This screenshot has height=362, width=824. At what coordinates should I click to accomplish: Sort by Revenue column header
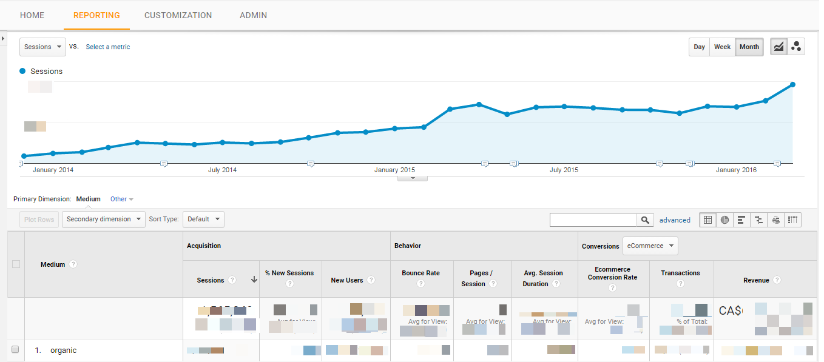(x=756, y=280)
